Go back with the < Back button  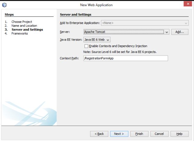coord(99,134)
